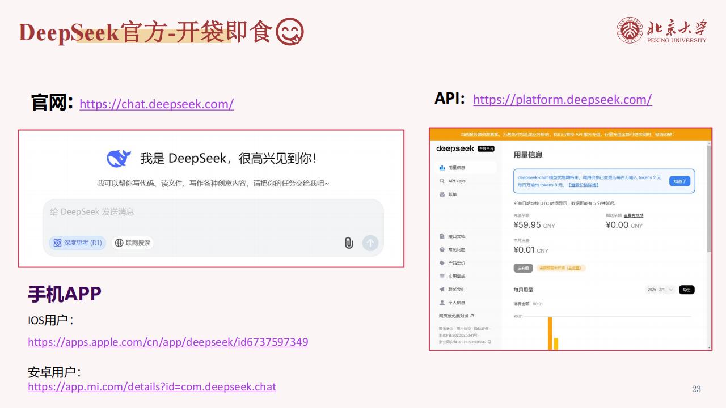Click the atom icon on 深度思考
This screenshot has width=726, height=408.
[x=57, y=243]
